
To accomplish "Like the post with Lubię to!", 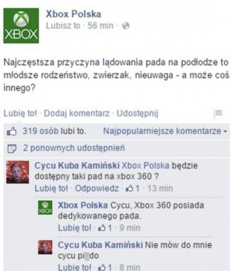I will pos(21,113).
